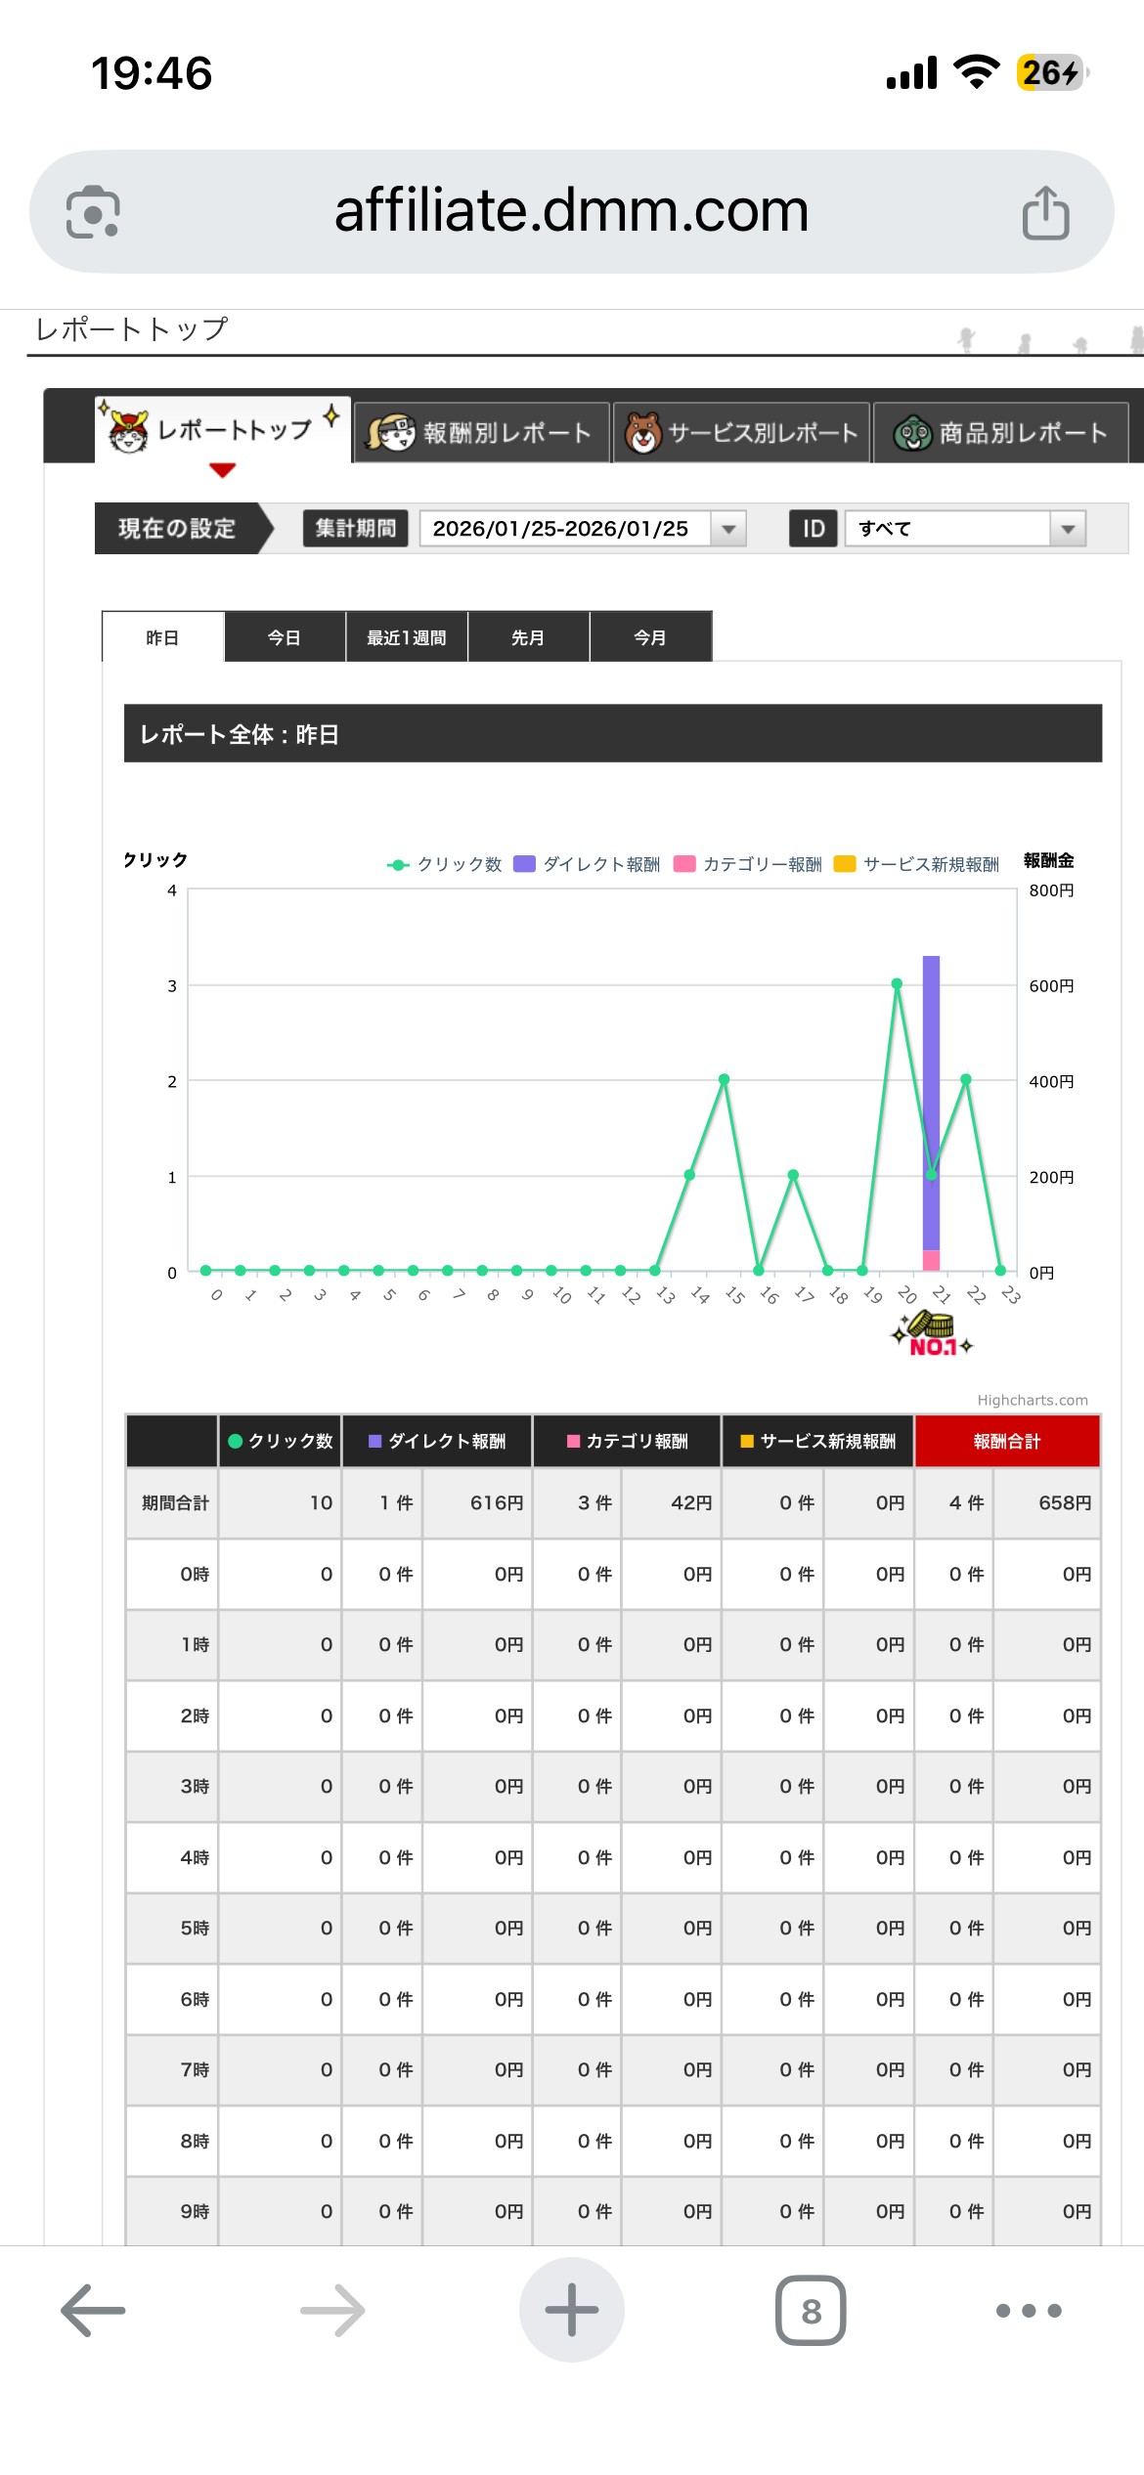Viewport: 1144px width, 2475px height.
Task: Tap the bear icon on サービス別レポート
Action: (x=643, y=433)
